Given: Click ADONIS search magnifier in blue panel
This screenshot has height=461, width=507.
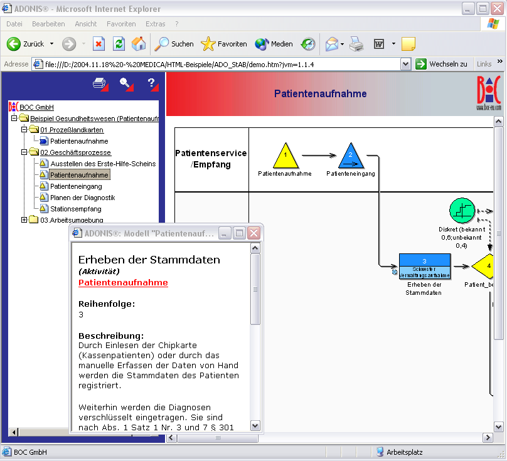Looking at the screenshot, I should 125,84.
